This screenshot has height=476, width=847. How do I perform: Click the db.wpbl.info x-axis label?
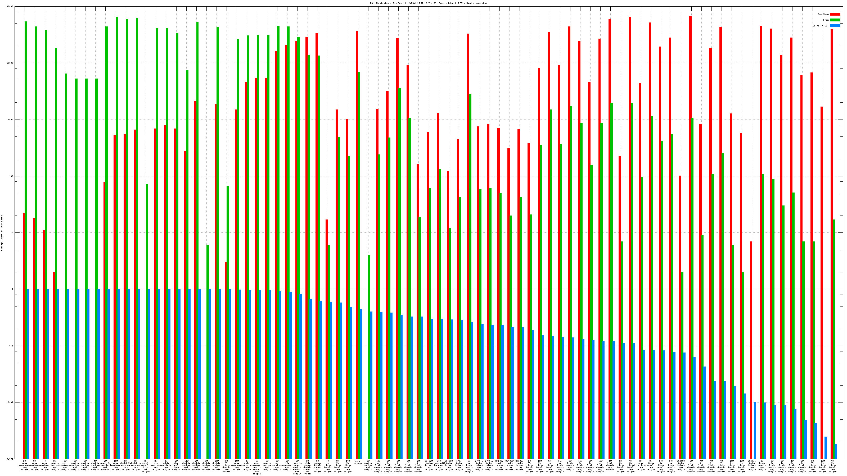(176, 465)
